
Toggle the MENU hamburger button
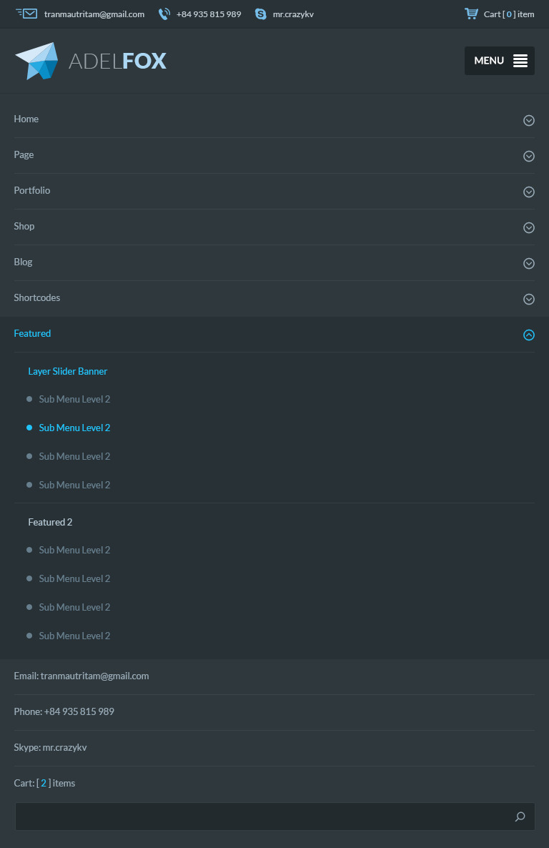[x=500, y=61]
